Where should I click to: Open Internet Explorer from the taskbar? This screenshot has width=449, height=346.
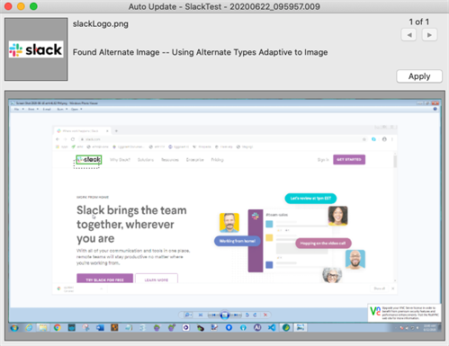coord(29,328)
